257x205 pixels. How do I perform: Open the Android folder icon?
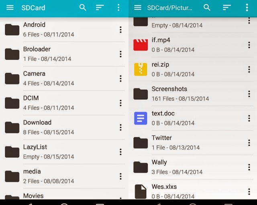[x=12, y=30]
